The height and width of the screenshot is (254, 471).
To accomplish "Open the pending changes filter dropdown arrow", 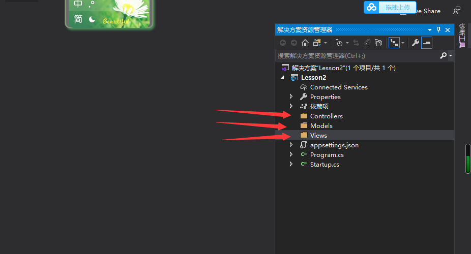I will [347, 43].
